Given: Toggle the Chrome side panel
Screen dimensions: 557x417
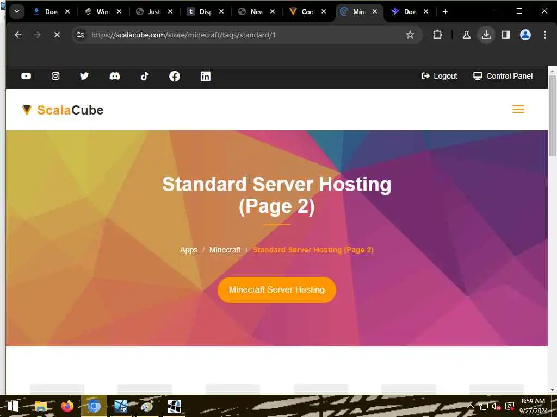Looking at the screenshot, I should (x=505, y=35).
